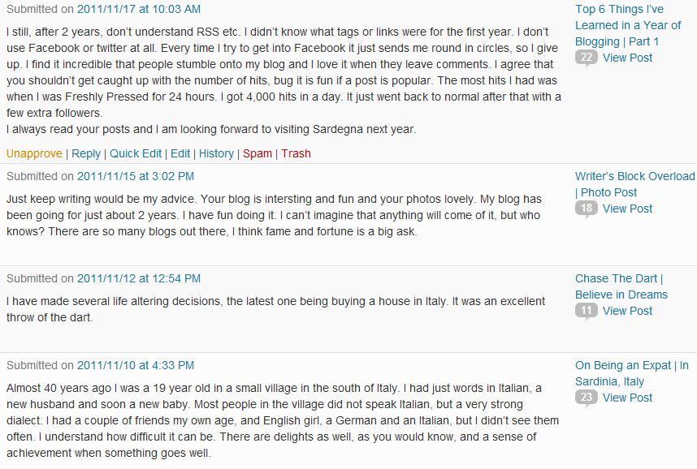Open the 'Top 6 Things I've Learned' post title
Image resolution: width=697 pixels, height=469 pixels.
pyautogui.click(x=627, y=25)
